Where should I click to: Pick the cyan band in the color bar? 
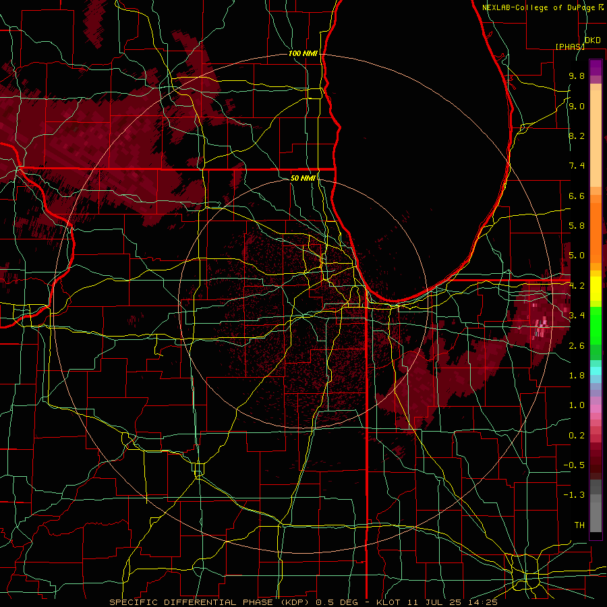pos(596,370)
